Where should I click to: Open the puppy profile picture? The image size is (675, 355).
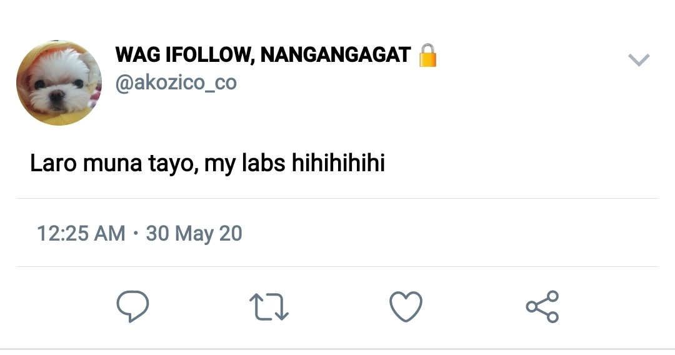tap(59, 82)
